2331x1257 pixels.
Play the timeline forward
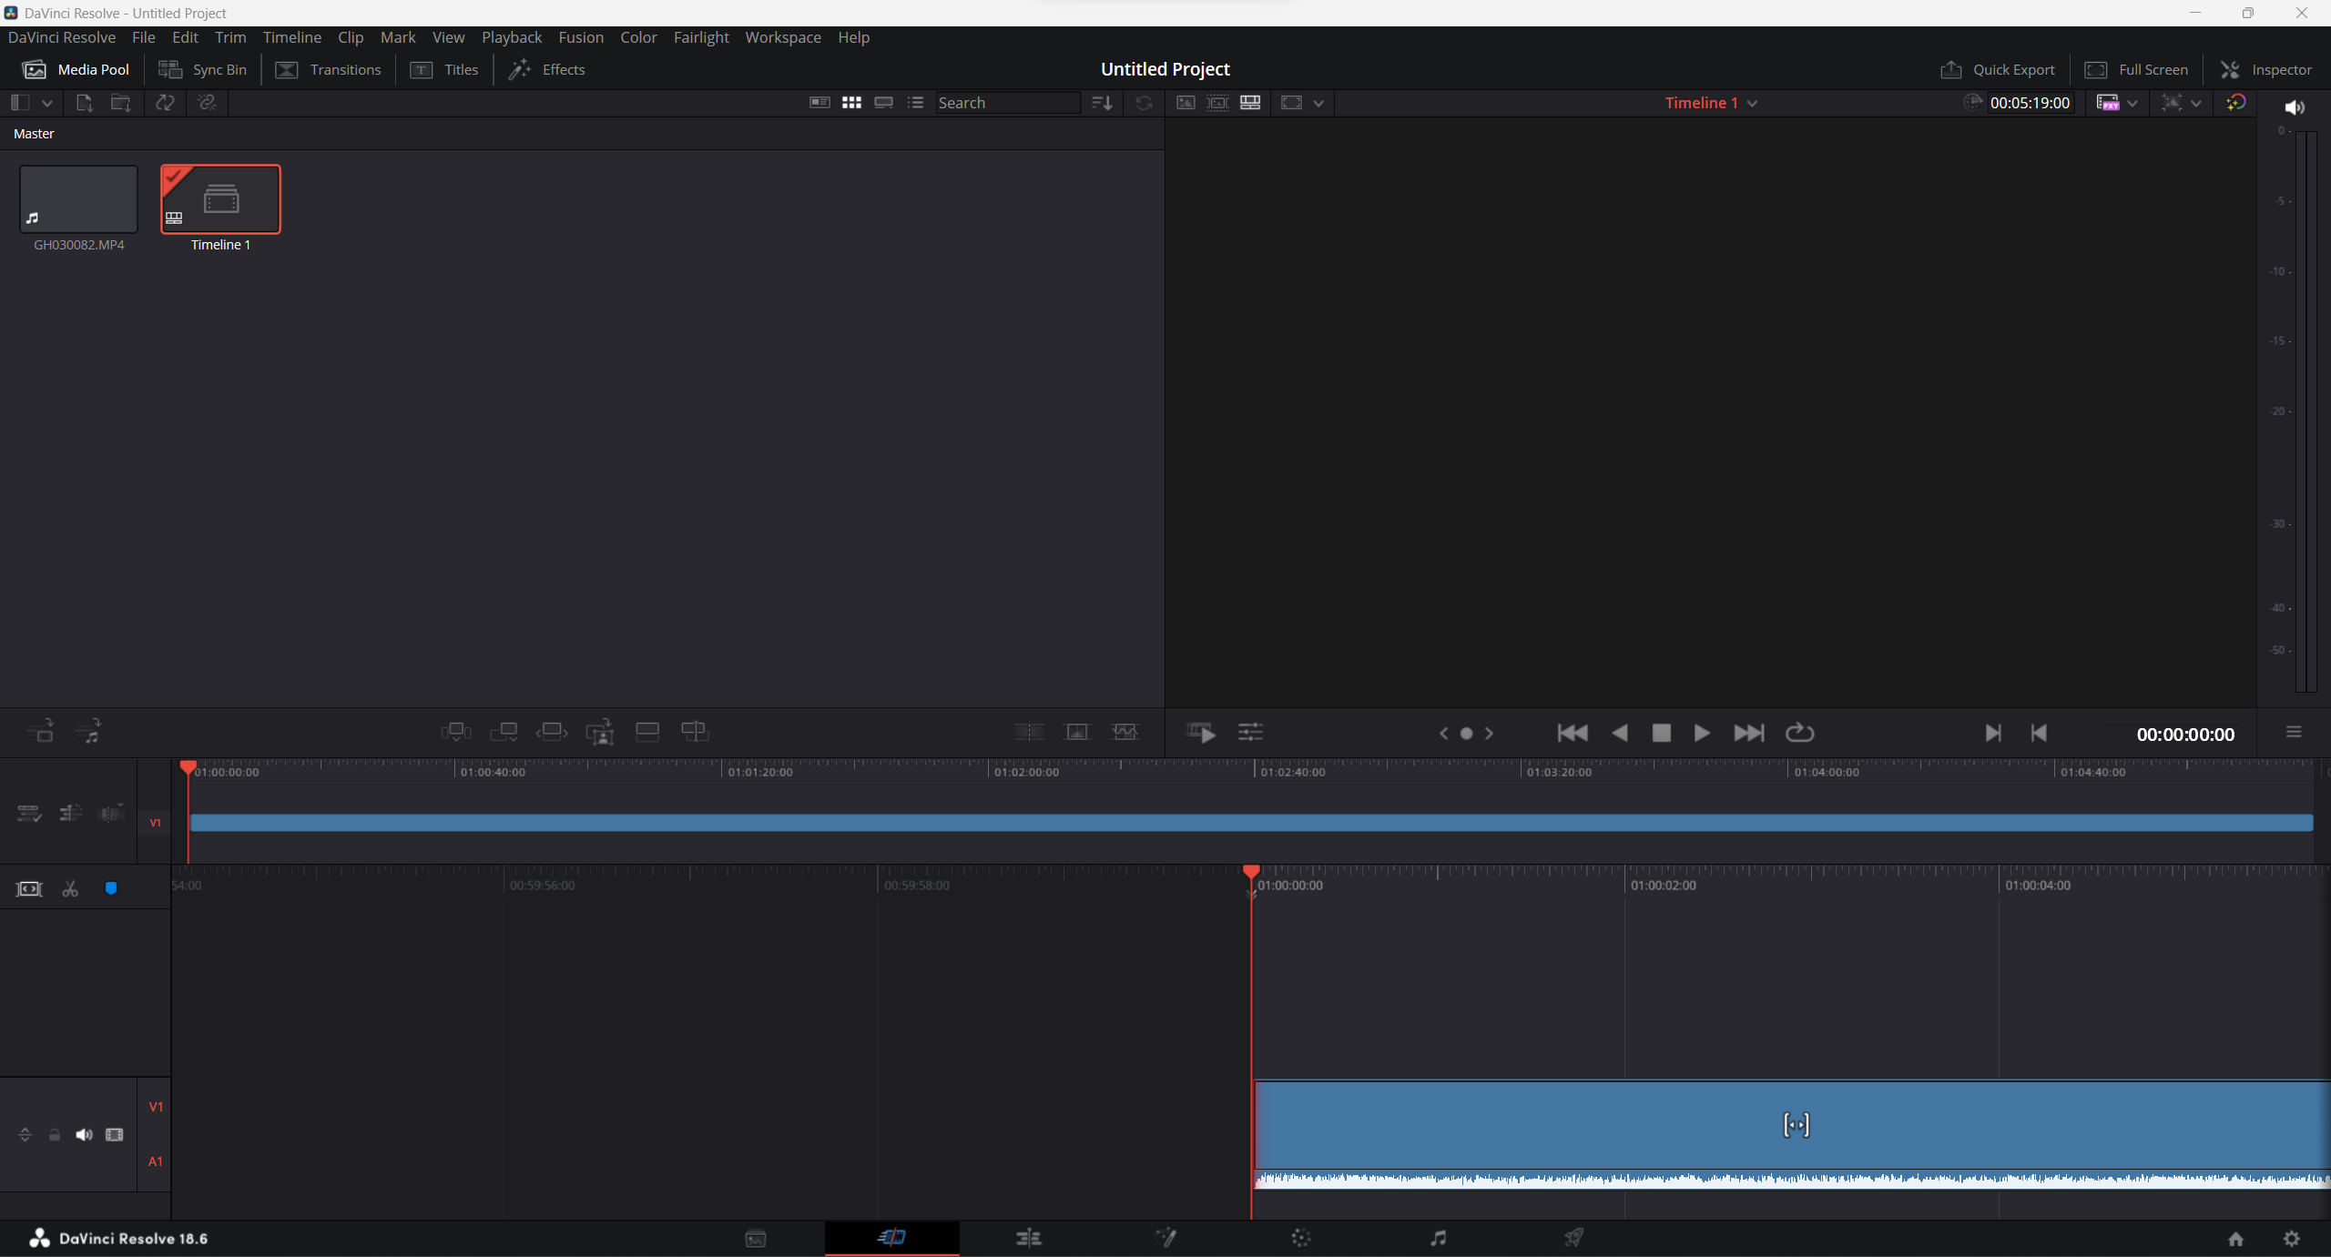[x=1701, y=733]
